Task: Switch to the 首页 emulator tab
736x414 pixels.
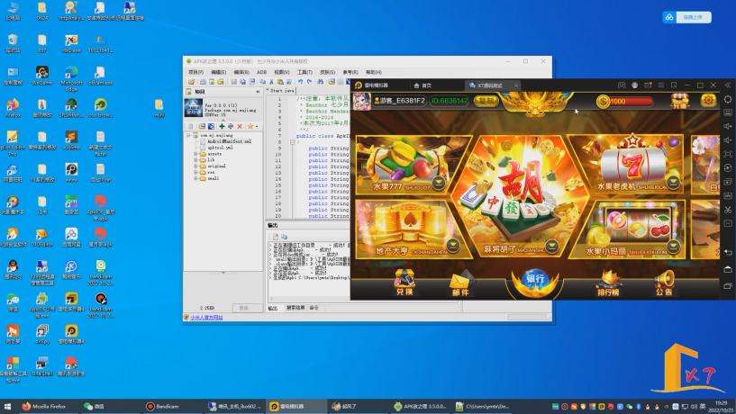Action: (x=423, y=85)
